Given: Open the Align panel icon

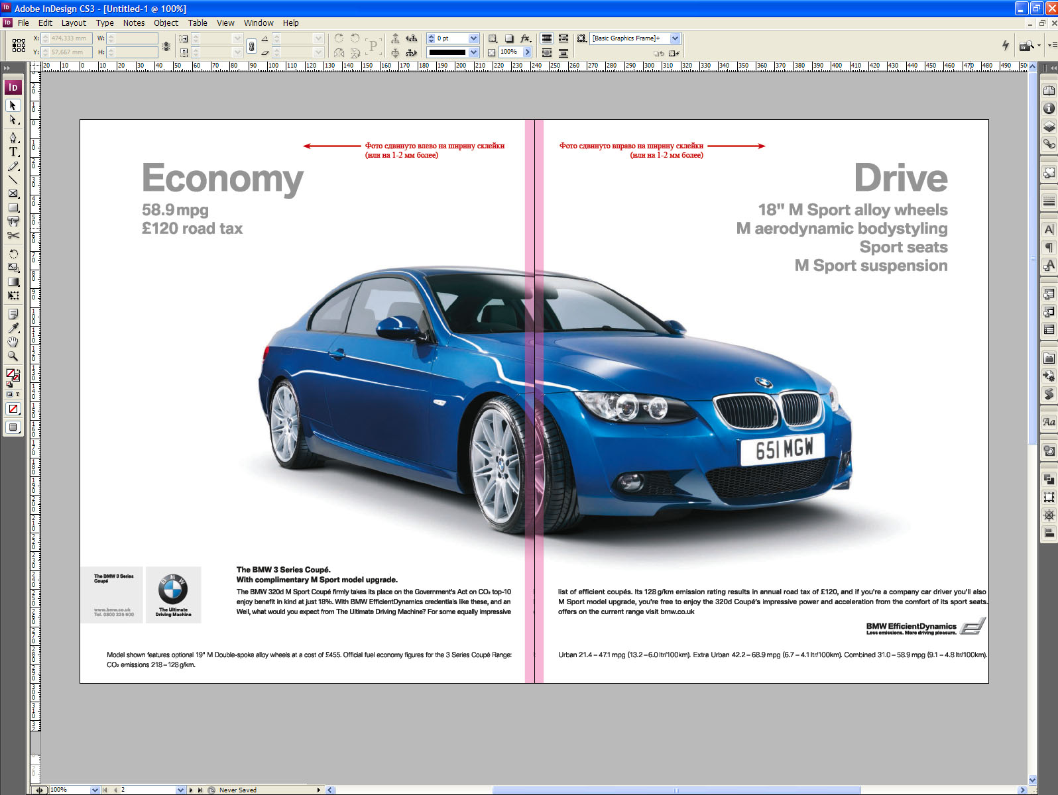Looking at the screenshot, I should [1049, 533].
